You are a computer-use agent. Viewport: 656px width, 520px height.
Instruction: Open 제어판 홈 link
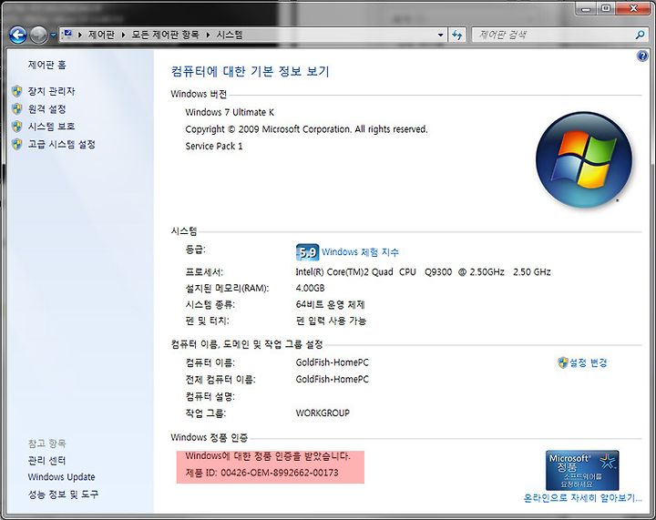click(x=46, y=65)
